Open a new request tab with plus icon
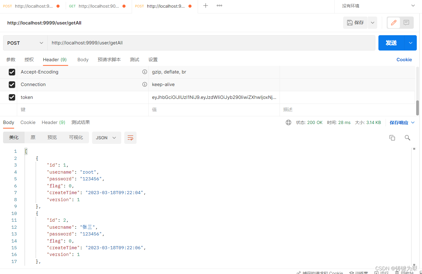422x274 pixels. tap(206, 6)
